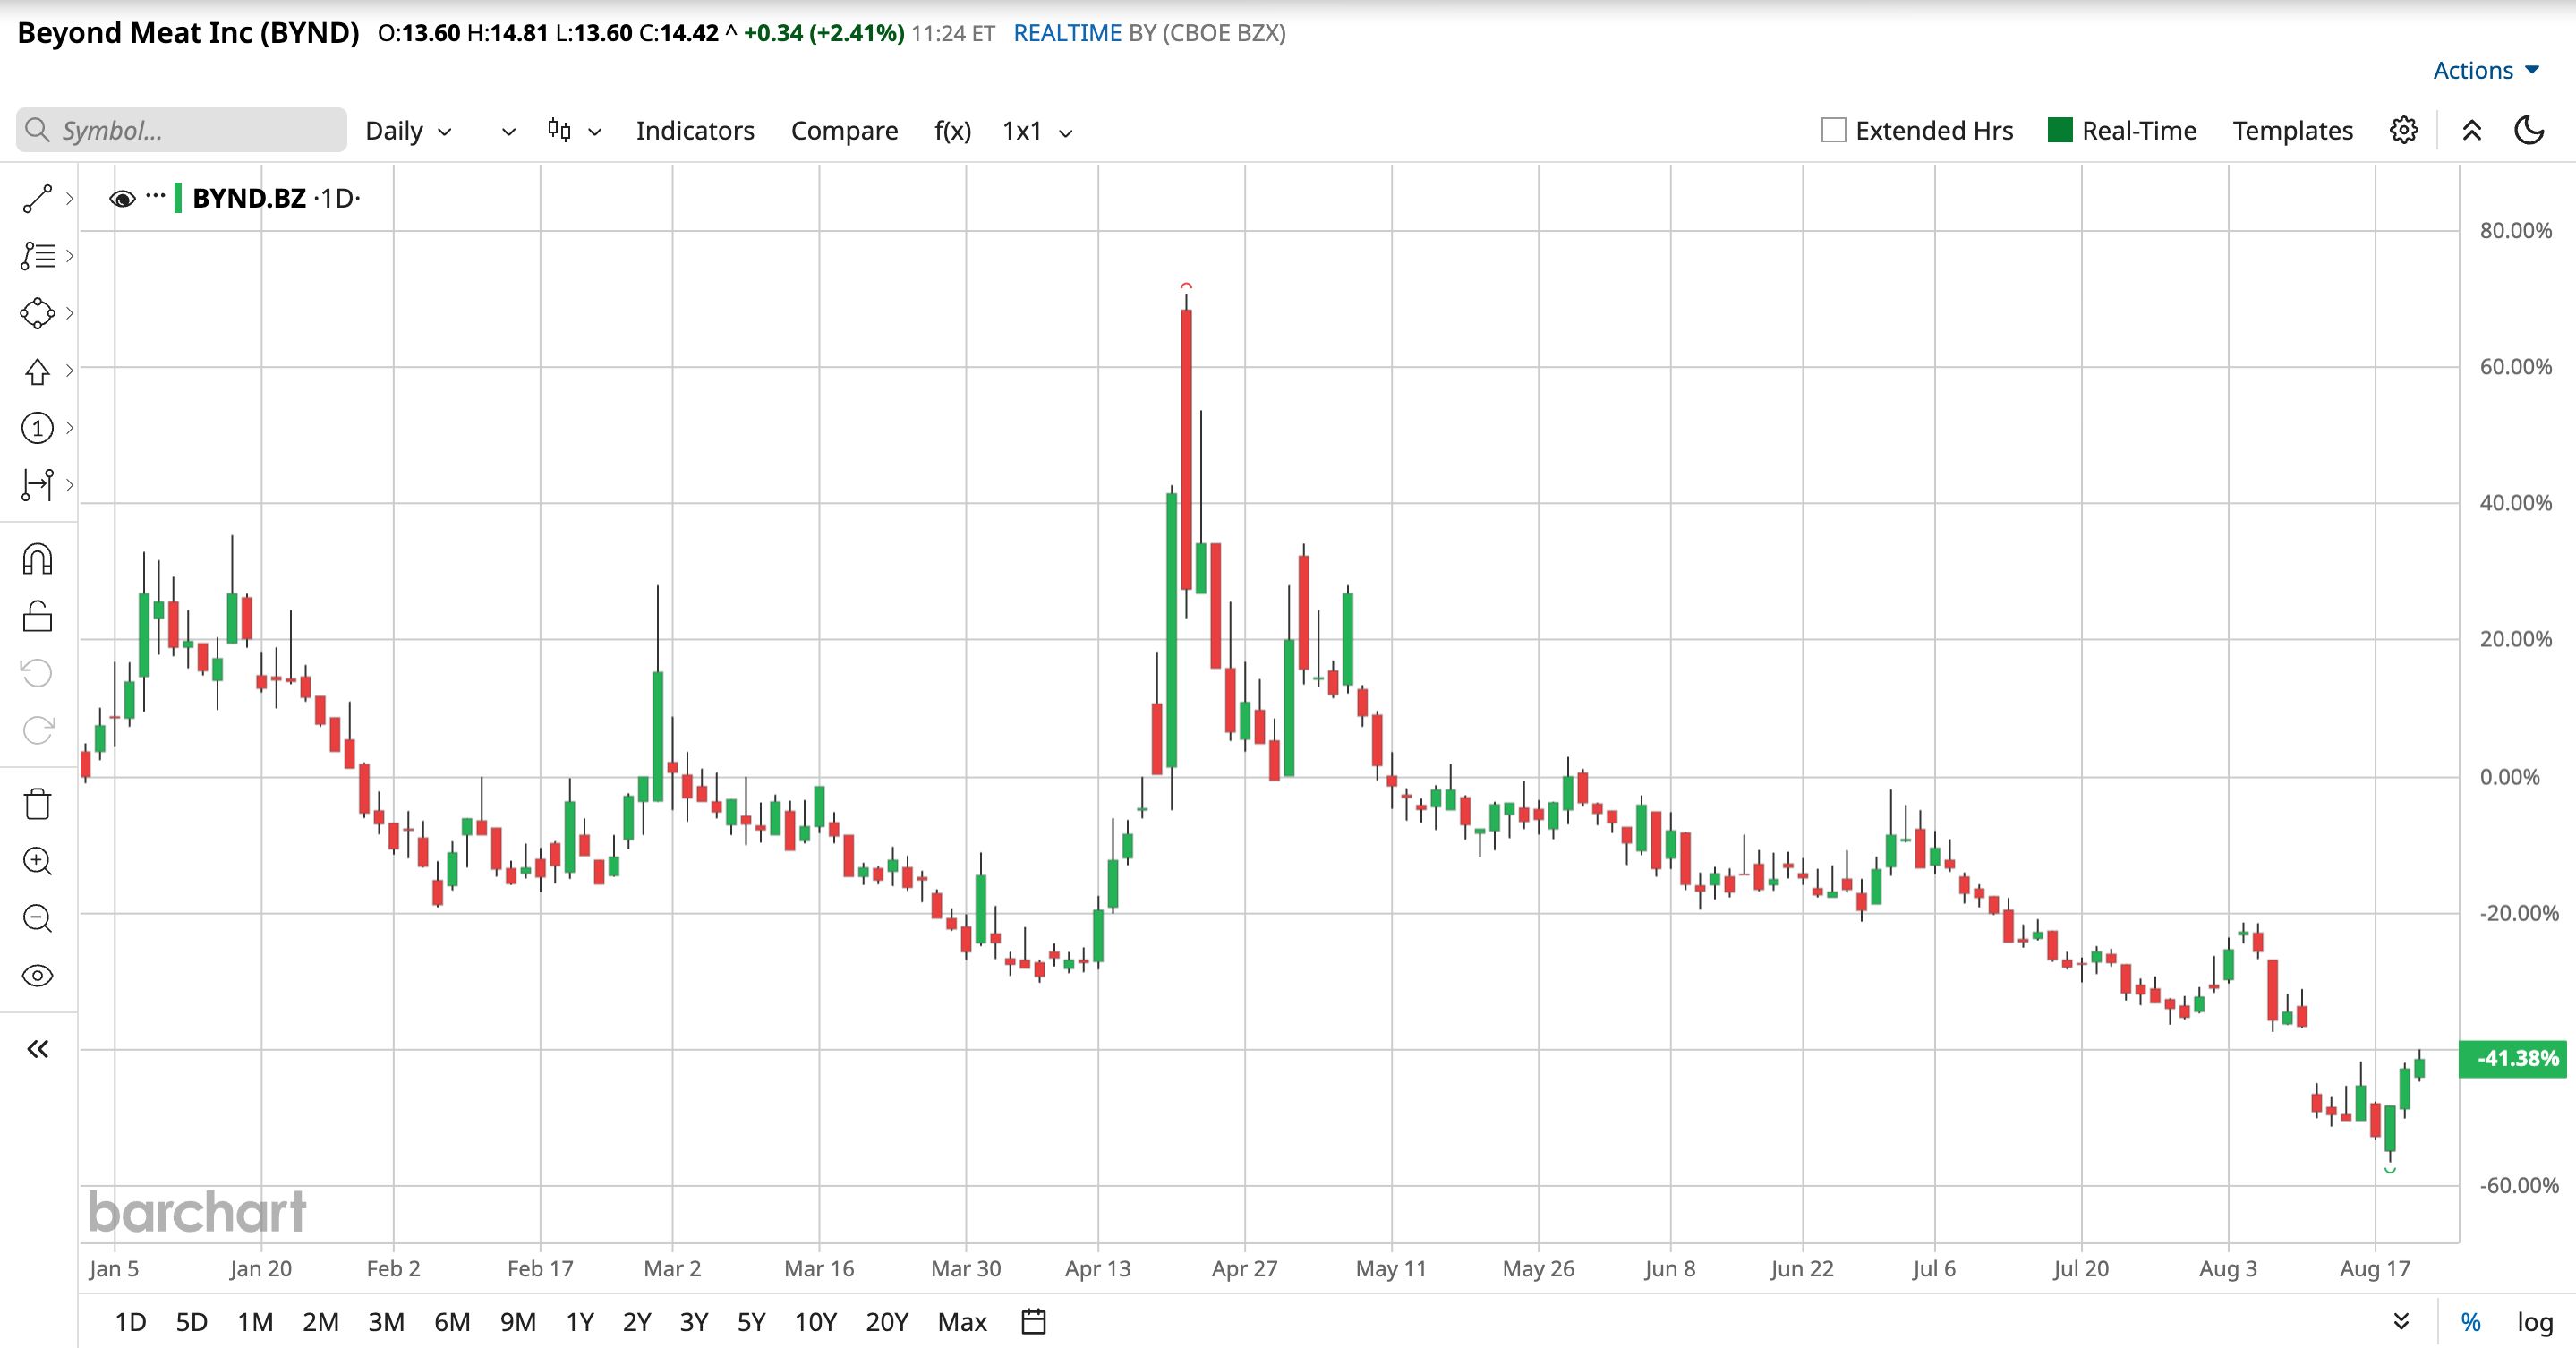Expand the candlestick chart type dropdown
This screenshot has width=2576, height=1348.
(574, 131)
